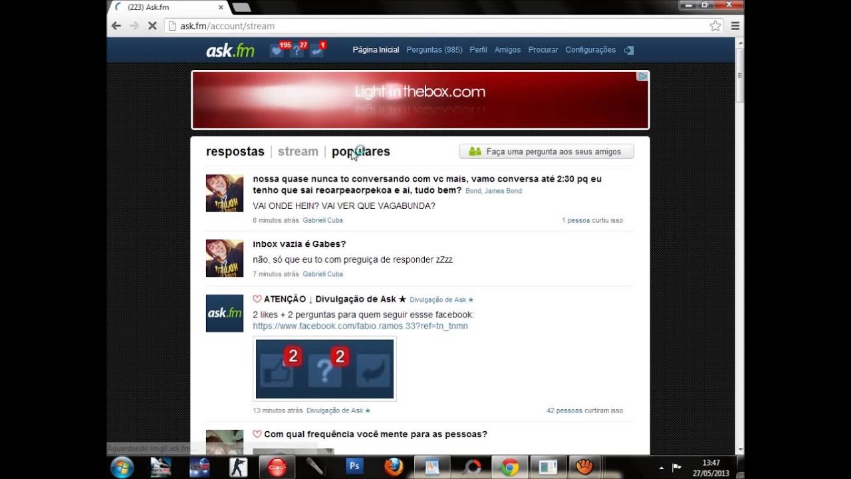Click the ask.fm logo in header
The height and width of the screenshot is (479, 851).
[230, 50]
